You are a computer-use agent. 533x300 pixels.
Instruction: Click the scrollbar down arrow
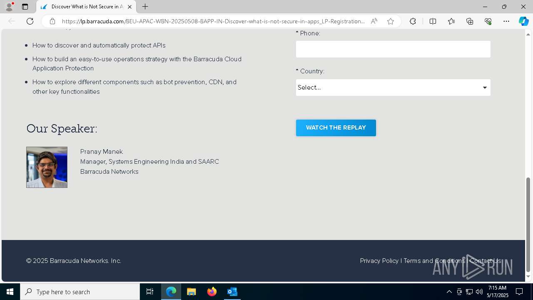pyautogui.click(x=528, y=277)
